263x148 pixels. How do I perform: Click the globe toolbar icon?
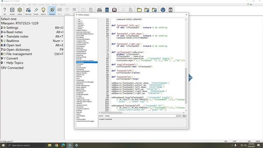pos(163,10)
